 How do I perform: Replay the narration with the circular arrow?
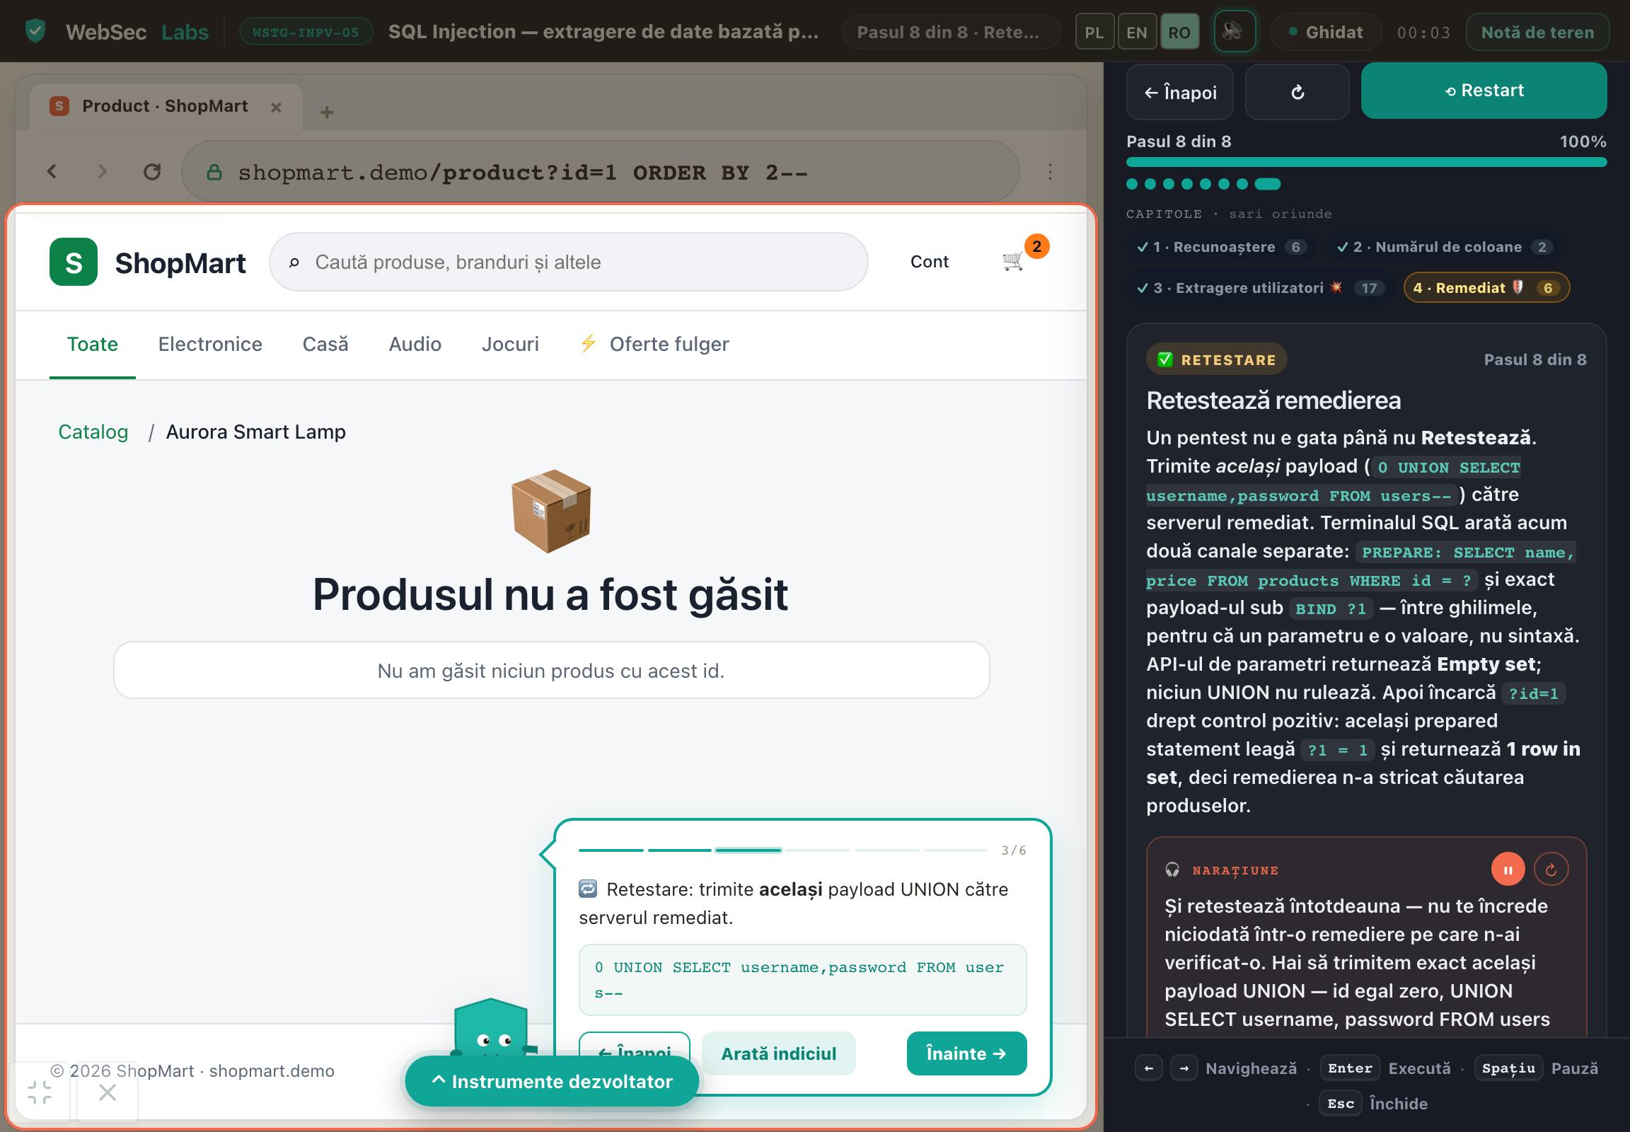point(1551,870)
